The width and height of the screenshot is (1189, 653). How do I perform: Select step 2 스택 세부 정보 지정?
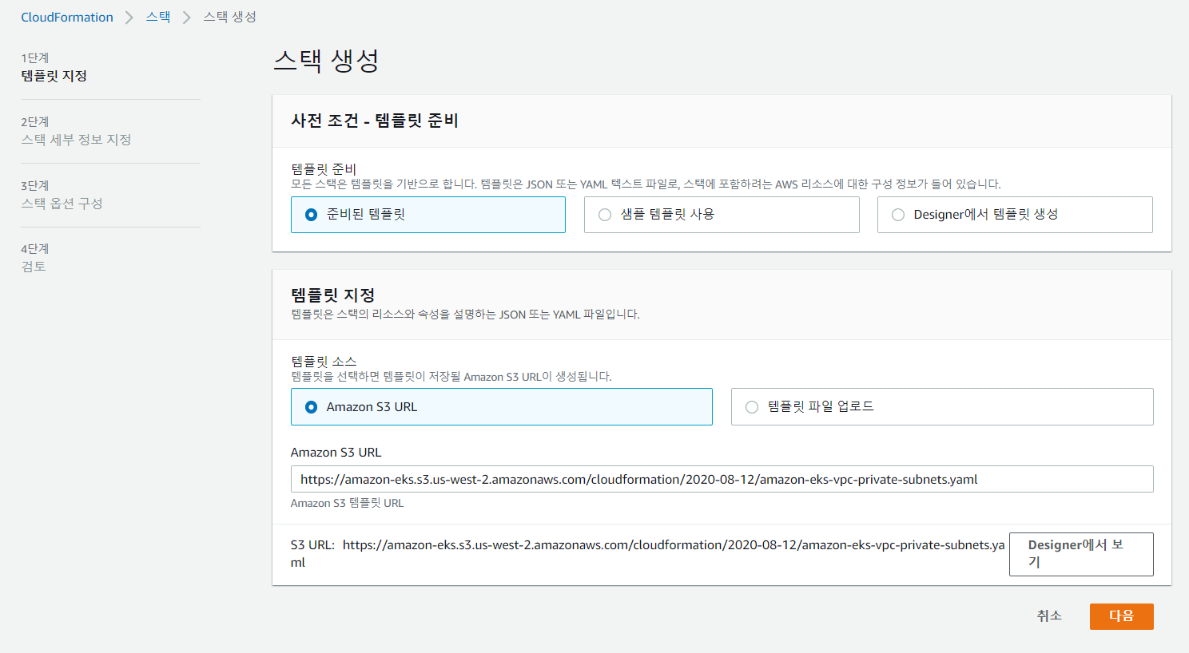pos(76,140)
